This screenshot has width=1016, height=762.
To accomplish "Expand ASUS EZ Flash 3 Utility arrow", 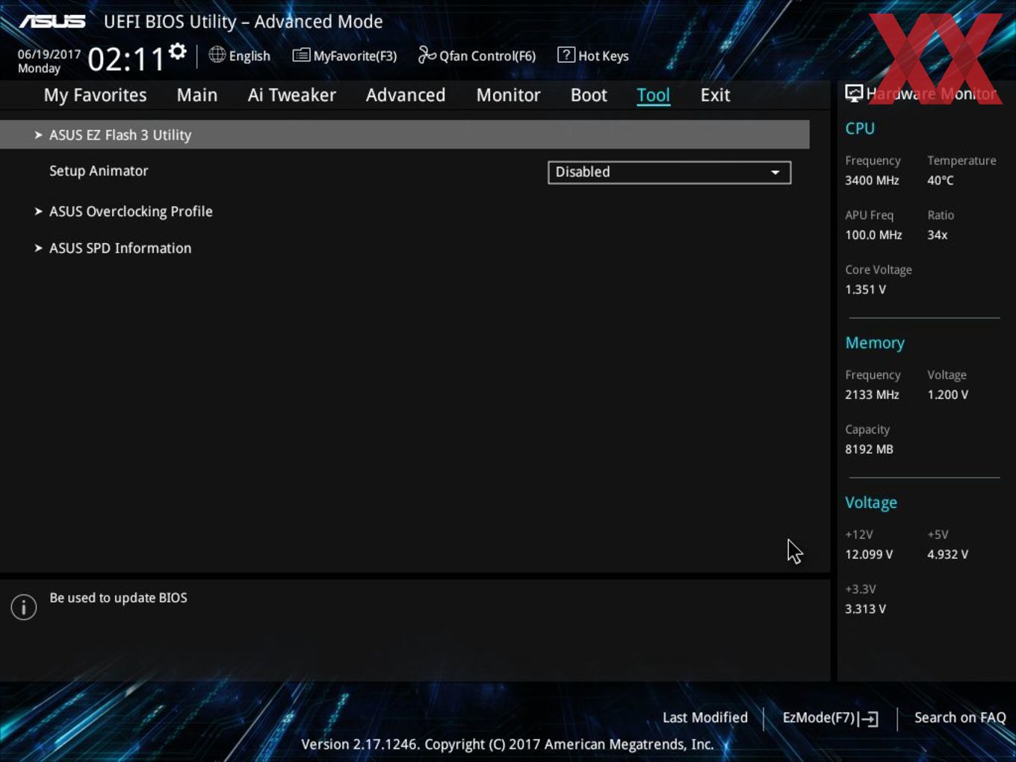I will 38,135.
